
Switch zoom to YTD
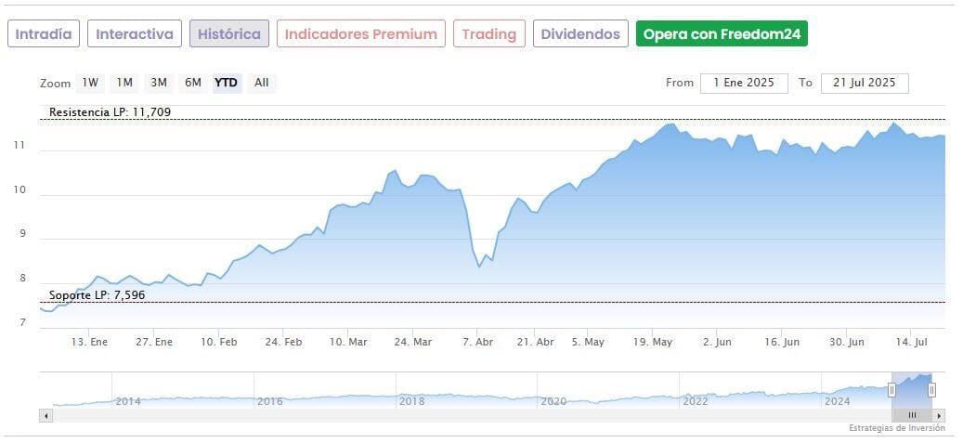click(227, 83)
